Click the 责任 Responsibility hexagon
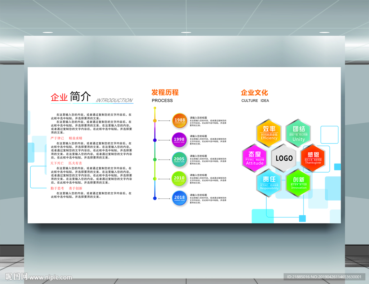Viewport: 369px width, 284px height. point(268,183)
